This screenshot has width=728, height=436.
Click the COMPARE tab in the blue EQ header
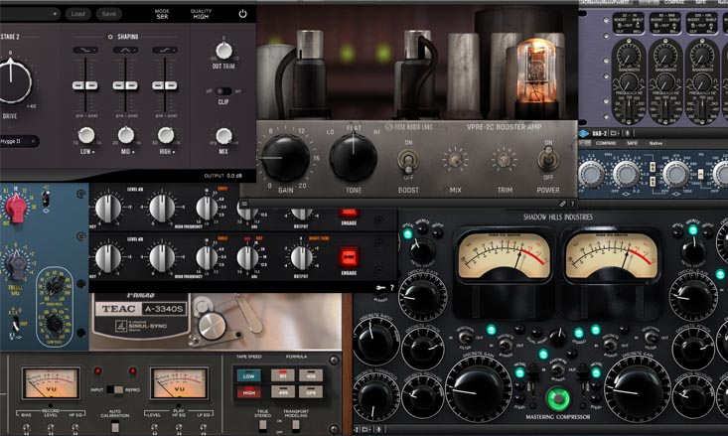606,143
